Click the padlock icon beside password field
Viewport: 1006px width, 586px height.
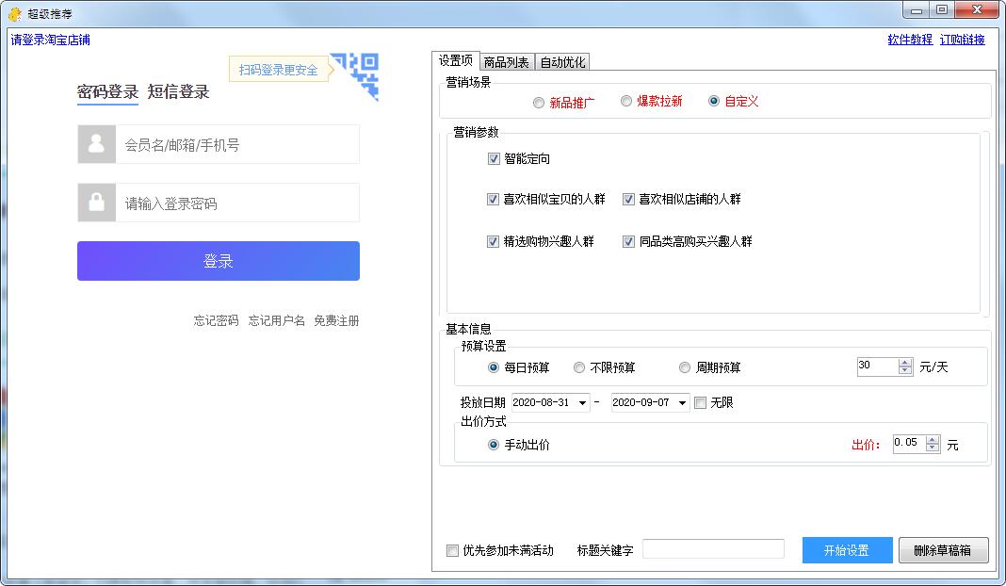[x=96, y=203]
